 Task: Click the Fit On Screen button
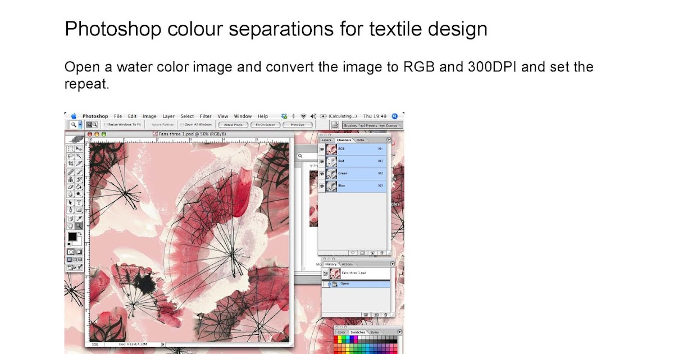click(266, 125)
